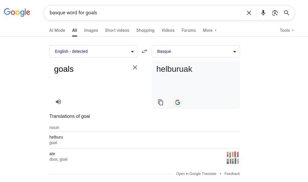
Task: Click the Google logo
Action: click(17, 12)
